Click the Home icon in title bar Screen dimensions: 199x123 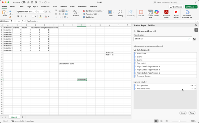(28, 2)
